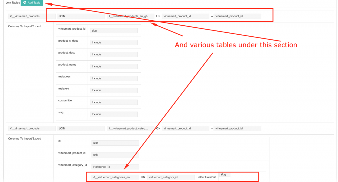Open the slug row Include dropdown
338x182 pixels.
[x=114, y=114]
